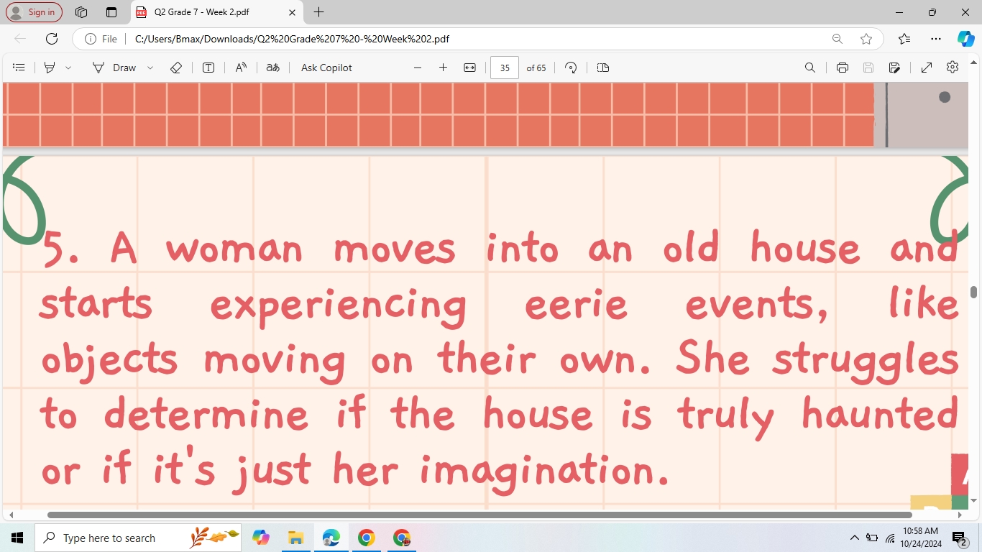The height and width of the screenshot is (552, 982).
Task: Open the Favorites list icon
Action: pos(904,39)
